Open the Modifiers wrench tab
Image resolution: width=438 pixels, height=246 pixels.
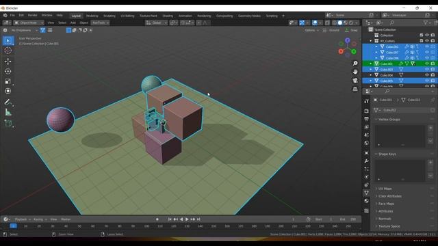point(367,161)
